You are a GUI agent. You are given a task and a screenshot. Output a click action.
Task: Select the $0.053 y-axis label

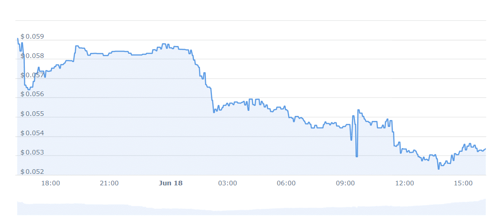pos(32,153)
